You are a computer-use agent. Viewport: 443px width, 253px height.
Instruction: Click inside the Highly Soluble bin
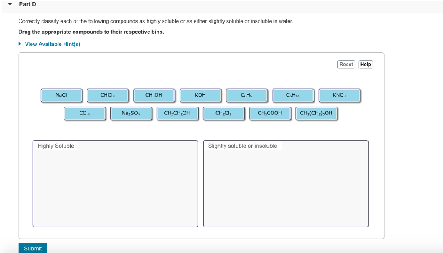click(x=116, y=184)
